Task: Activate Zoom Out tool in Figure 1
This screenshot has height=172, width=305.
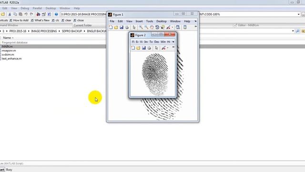Action: pyautogui.click(x=146, y=27)
